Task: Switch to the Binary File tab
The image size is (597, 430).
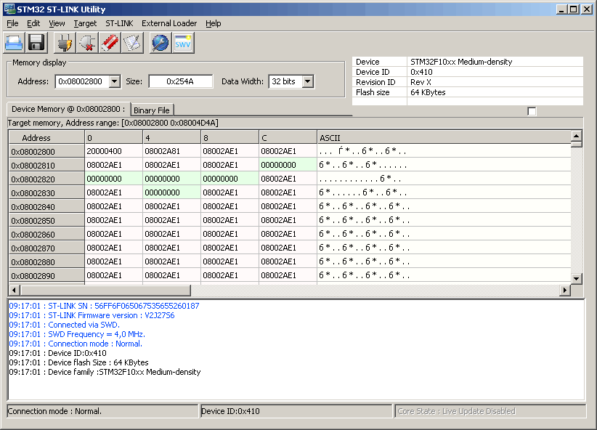Action: tap(152, 110)
